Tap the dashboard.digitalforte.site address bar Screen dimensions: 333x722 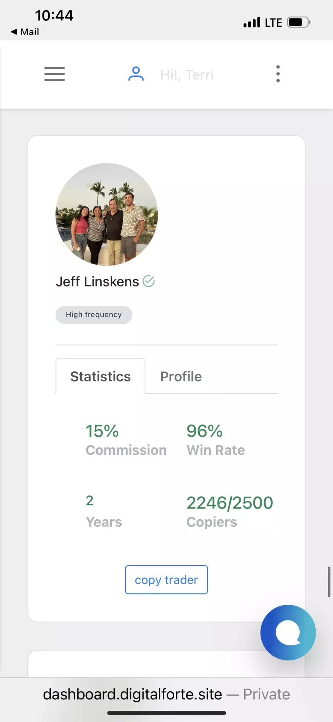pos(166,694)
